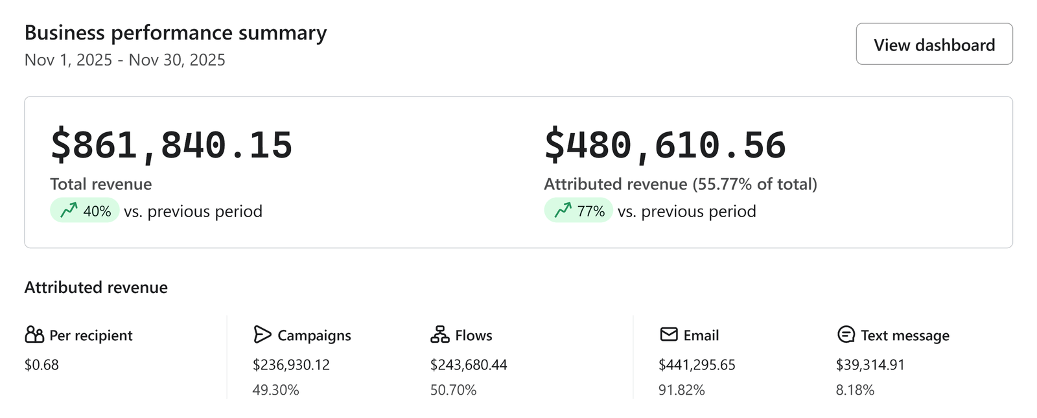The width and height of the screenshot is (1037, 418).
Task: Click the trending-up arrow beside 40%
Action: point(69,211)
